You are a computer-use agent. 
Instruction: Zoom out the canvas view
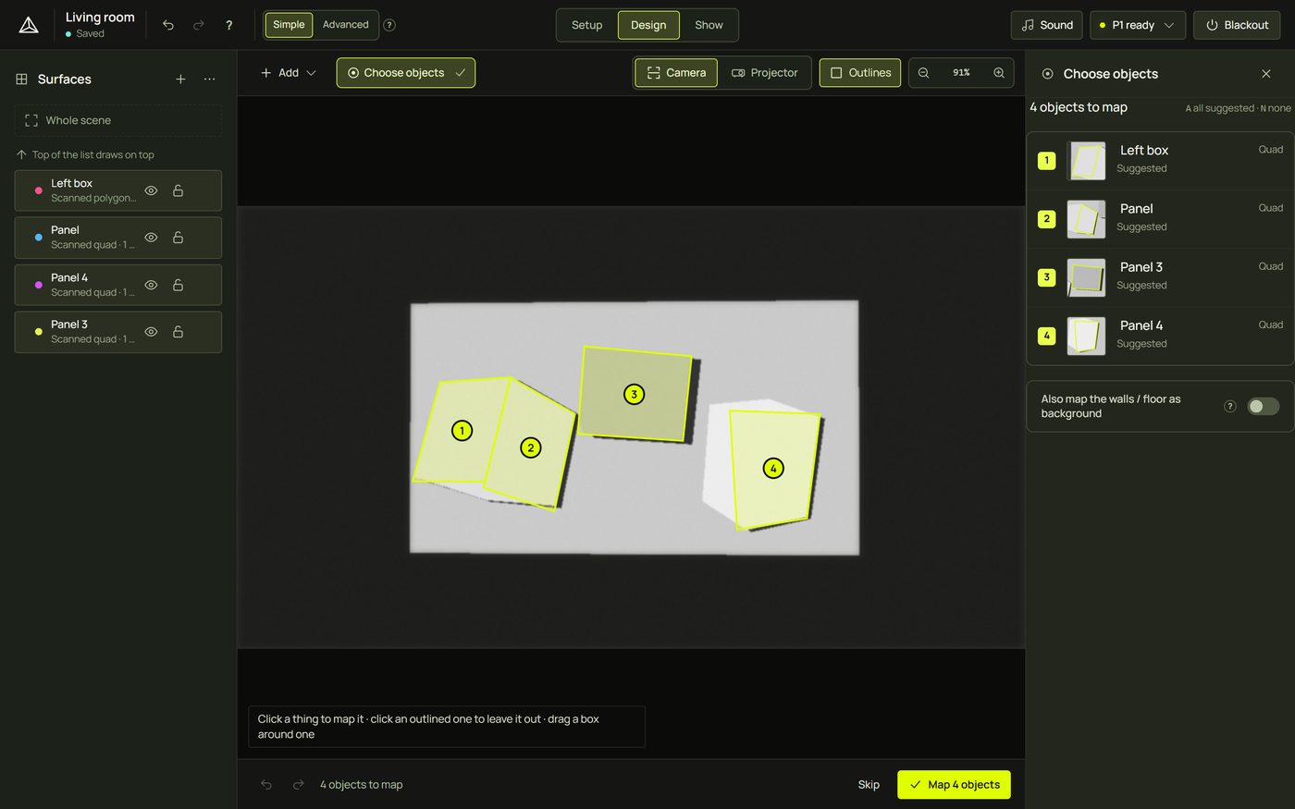point(923,73)
